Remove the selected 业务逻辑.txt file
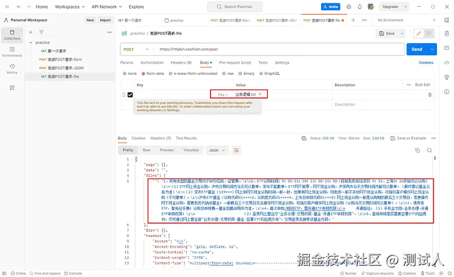 coord(260,94)
